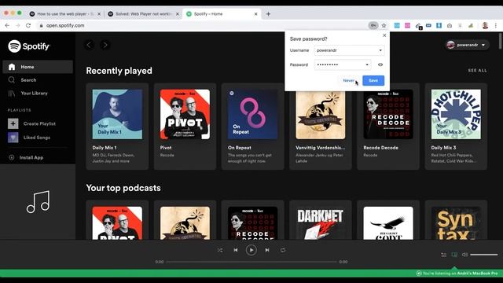Click the pink extension icon in toolbar

(407, 25)
